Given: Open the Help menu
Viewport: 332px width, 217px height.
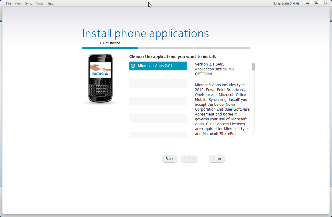Looking at the screenshot, I should 50,3.
